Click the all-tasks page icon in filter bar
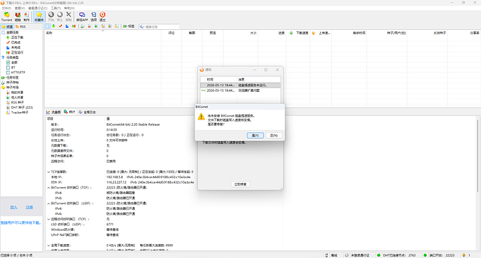Viewport: 481px width, 258px height. [x=47, y=26]
